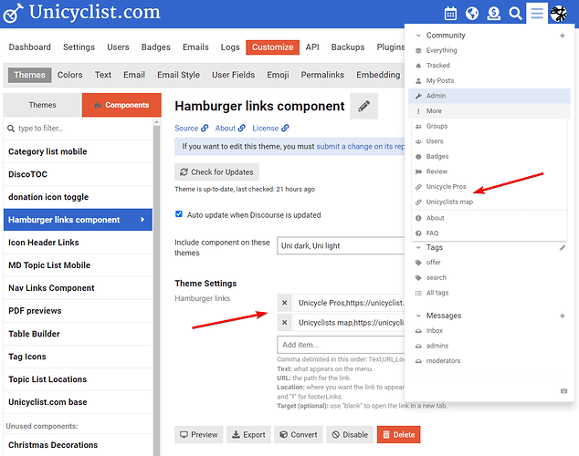Collapse the Community section

tap(418, 36)
